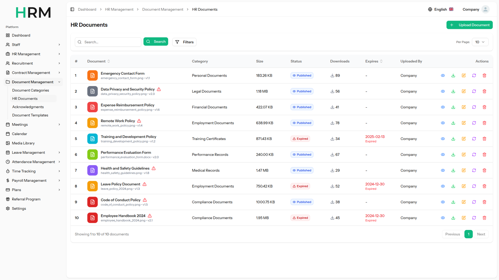Viewport: 499px width, 280px height.
Task: Click eye icon for Health and Safety Guidelines
Action: coord(443,170)
